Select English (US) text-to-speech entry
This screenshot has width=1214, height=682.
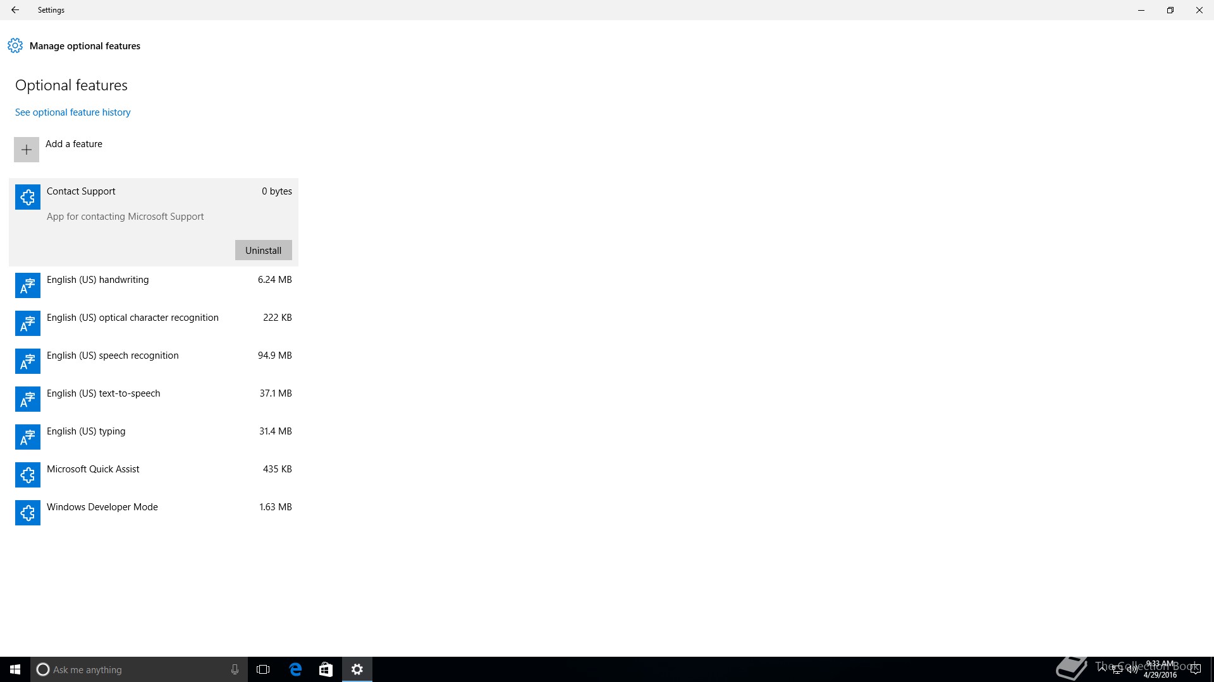pyautogui.click(x=154, y=399)
